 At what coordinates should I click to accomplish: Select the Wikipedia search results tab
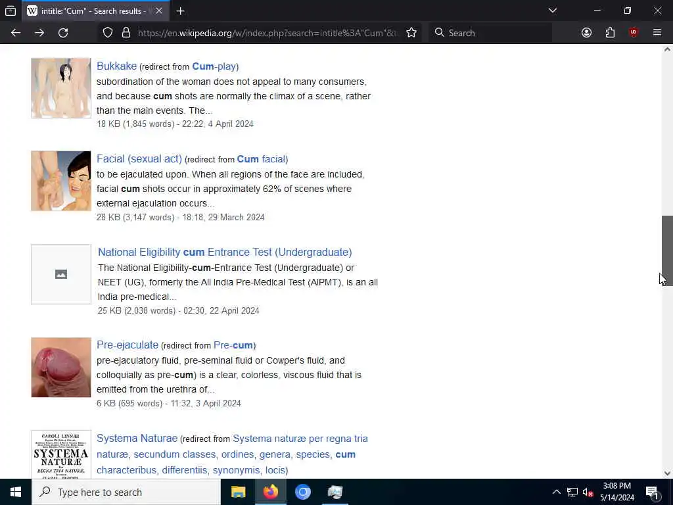tap(95, 11)
